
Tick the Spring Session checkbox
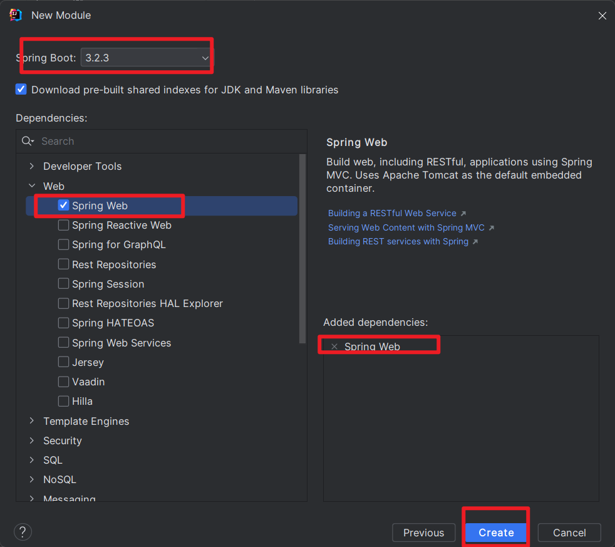[x=63, y=284]
